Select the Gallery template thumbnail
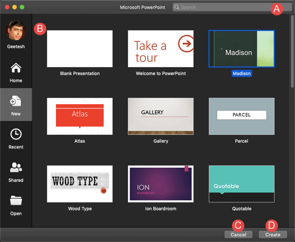This screenshot has height=242, width=295. (x=161, y=116)
